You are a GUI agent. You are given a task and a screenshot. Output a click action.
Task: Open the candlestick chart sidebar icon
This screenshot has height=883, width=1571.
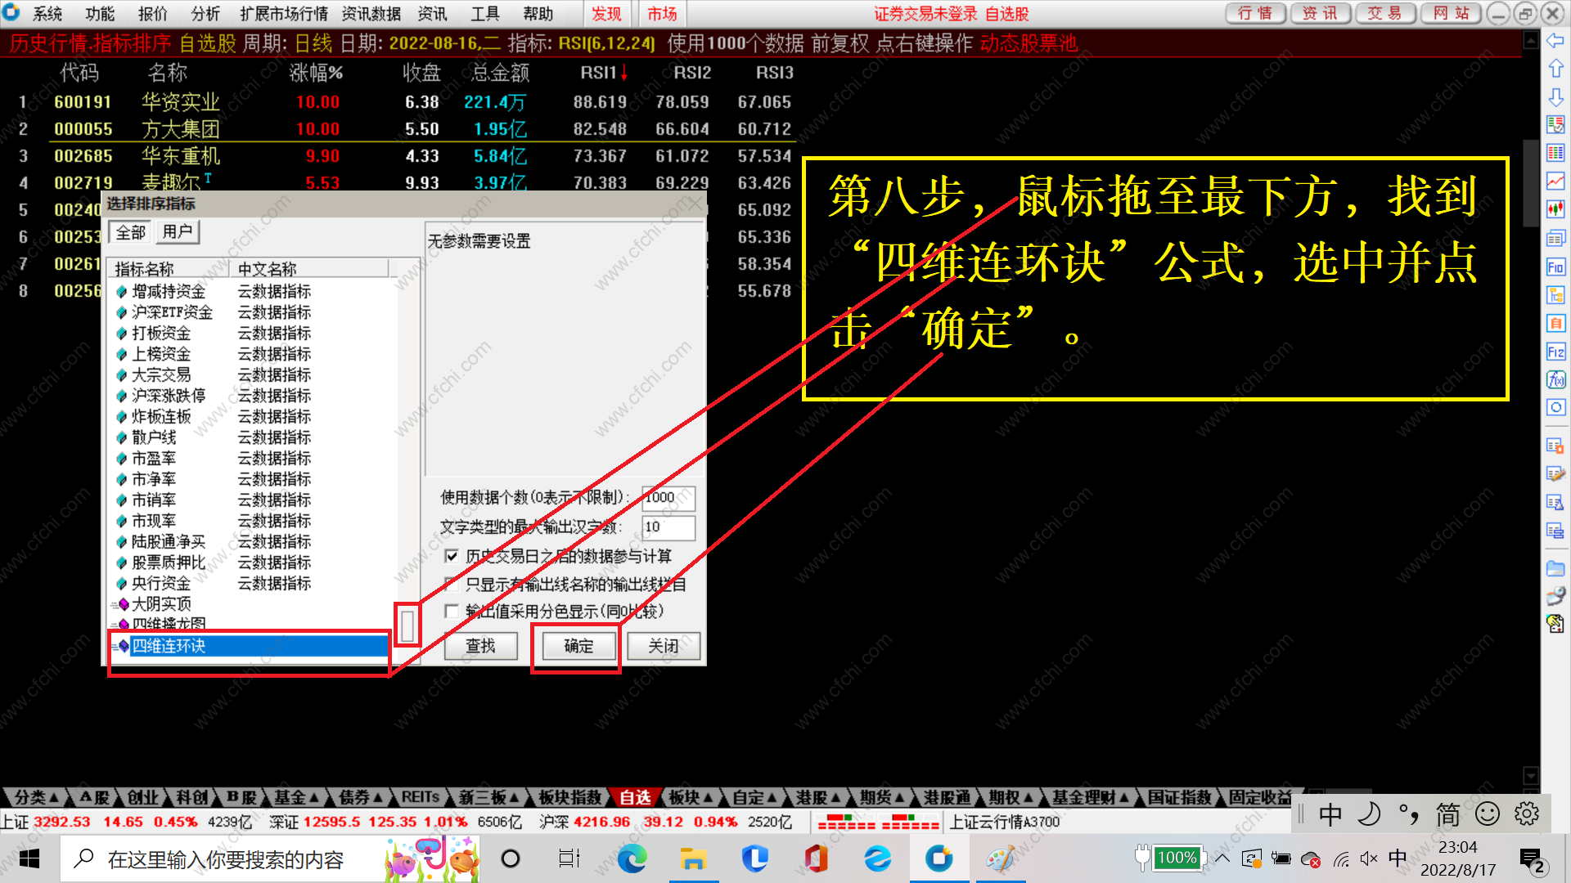pos(1555,209)
